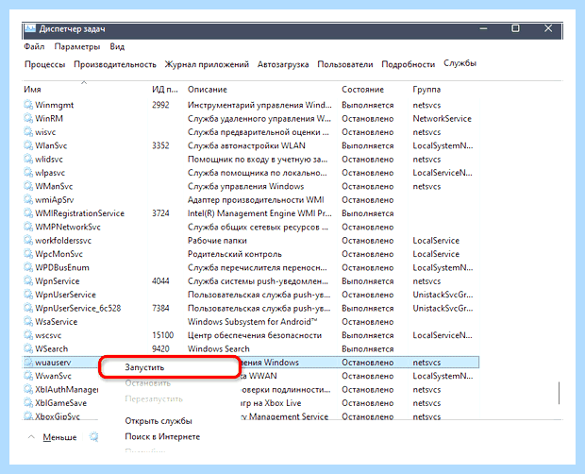The width and height of the screenshot is (585, 474).
Task: Switch to the Пользователи tab
Action: [x=345, y=64]
